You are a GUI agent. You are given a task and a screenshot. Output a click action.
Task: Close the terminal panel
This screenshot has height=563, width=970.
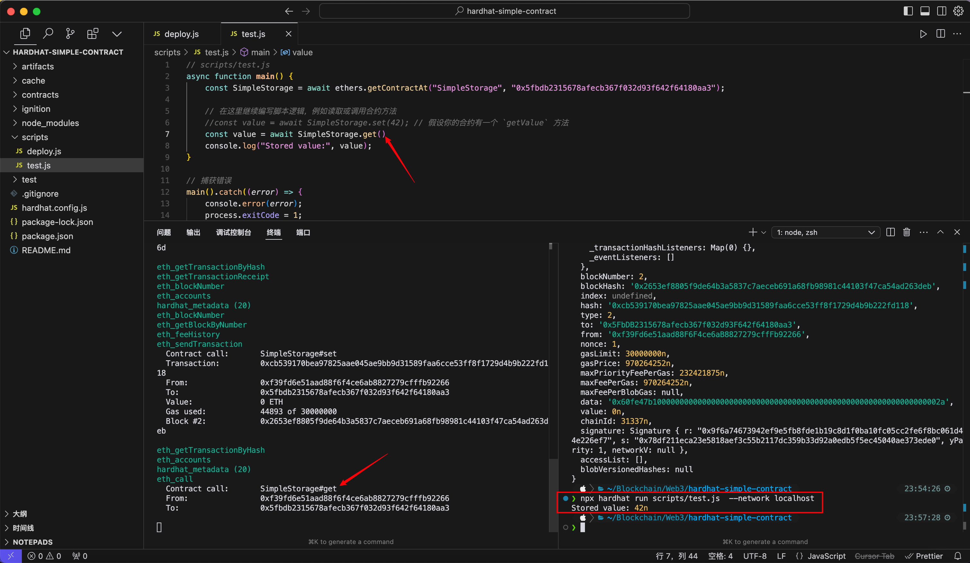[957, 232]
